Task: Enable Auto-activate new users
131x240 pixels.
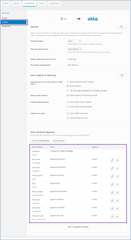Action: click(x=68, y=118)
